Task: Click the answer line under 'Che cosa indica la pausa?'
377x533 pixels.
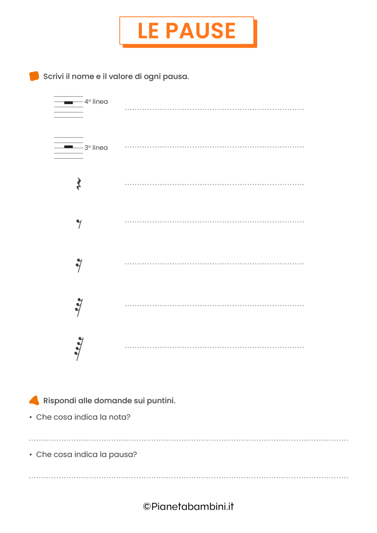Action: (188, 477)
